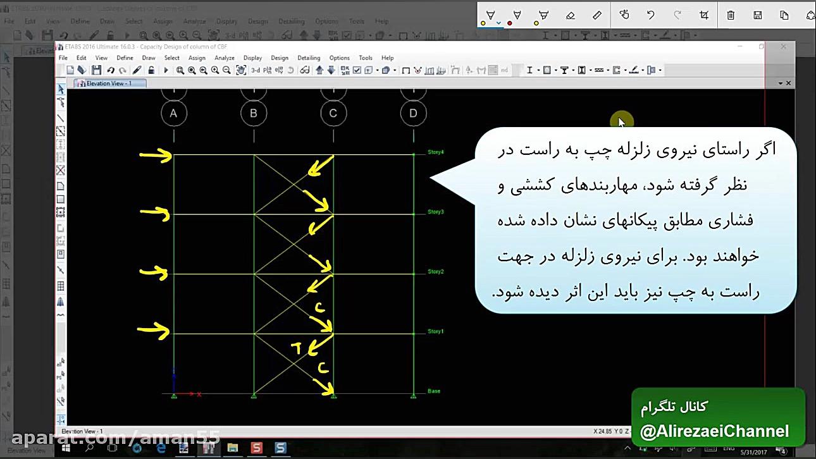Click the Windows Start button

pos(66,450)
